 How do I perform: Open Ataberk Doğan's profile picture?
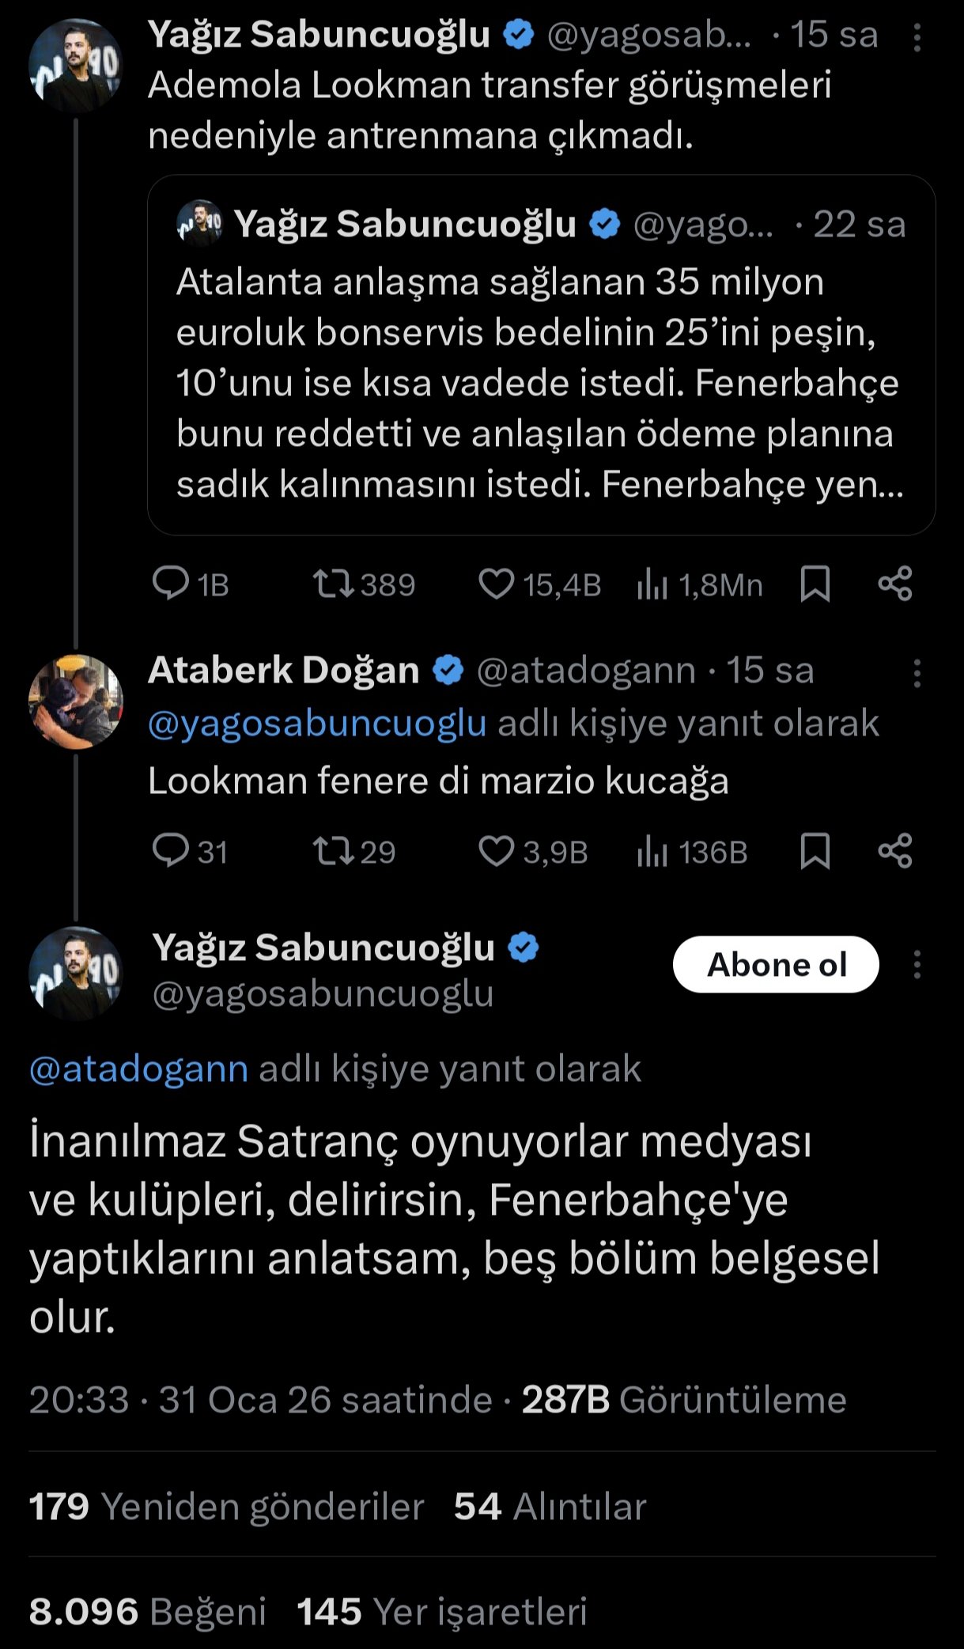76,702
